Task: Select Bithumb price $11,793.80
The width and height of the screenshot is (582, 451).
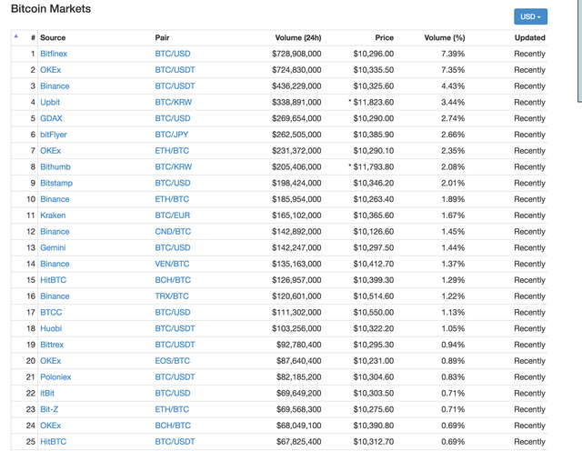Action: tap(374, 166)
